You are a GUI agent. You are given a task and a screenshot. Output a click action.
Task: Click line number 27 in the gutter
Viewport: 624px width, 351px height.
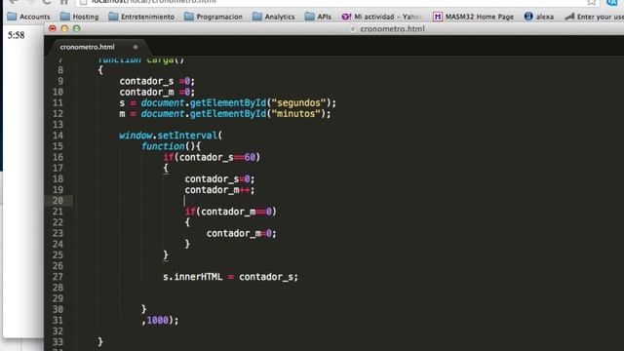[58, 277]
